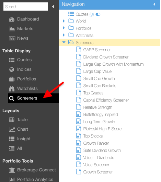Viewport: 161px width, 182px height.
Task: Select the Brokerage Connect bank icon
Action: [x=12, y=170]
